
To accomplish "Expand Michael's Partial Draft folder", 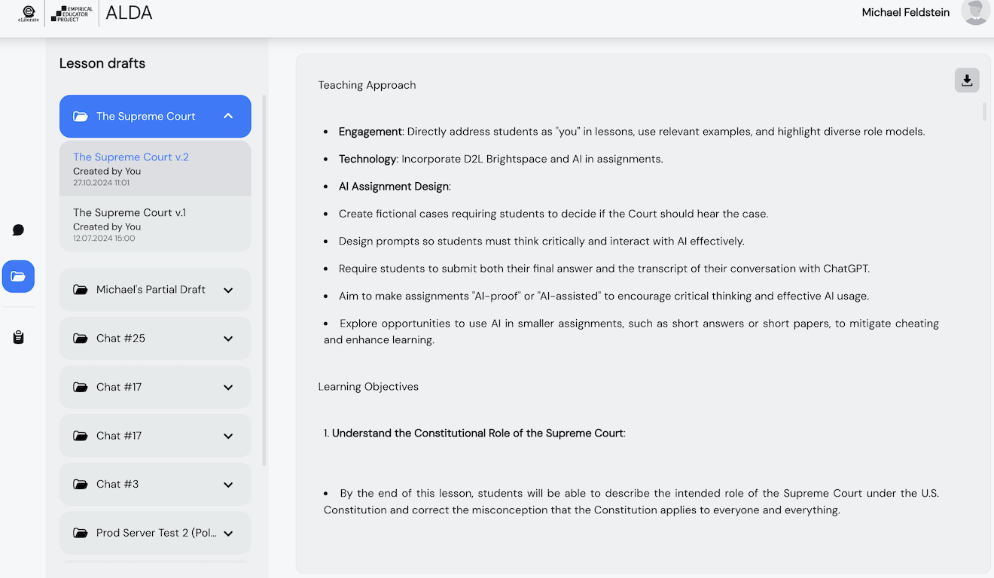I will tap(228, 289).
